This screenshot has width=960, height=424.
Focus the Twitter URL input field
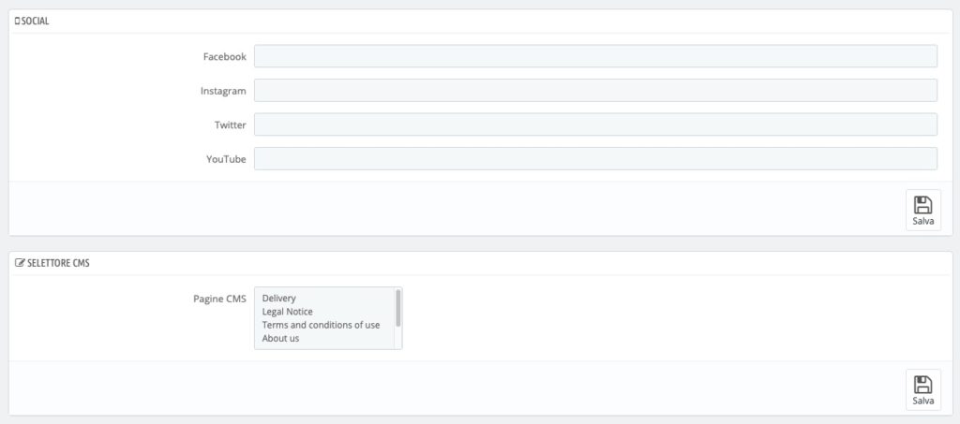[x=595, y=124]
